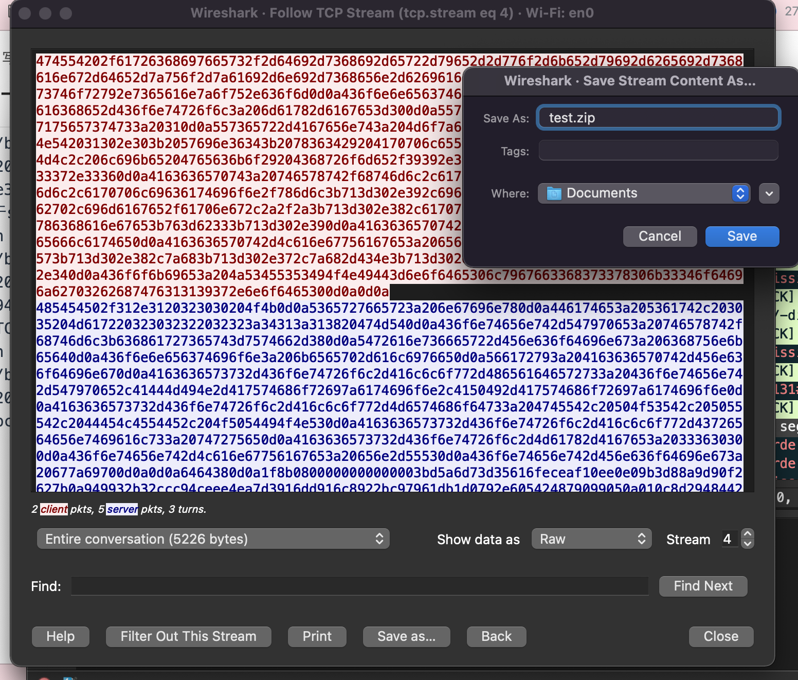Click hex line starting 616e672d64
Screen dimensions: 798x680
click(249, 78)
